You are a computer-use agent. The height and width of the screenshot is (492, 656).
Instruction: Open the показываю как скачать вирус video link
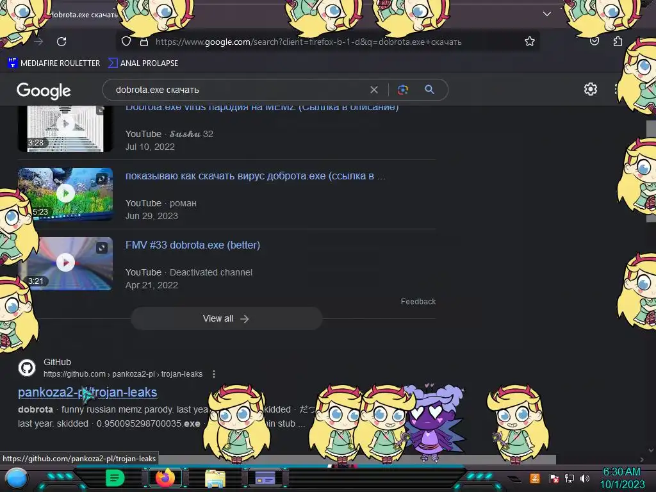[255, 176]
